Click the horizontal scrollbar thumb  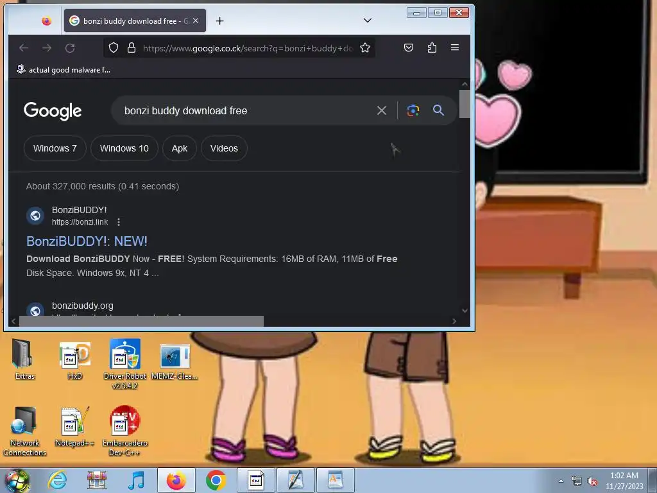click(141, 321)
